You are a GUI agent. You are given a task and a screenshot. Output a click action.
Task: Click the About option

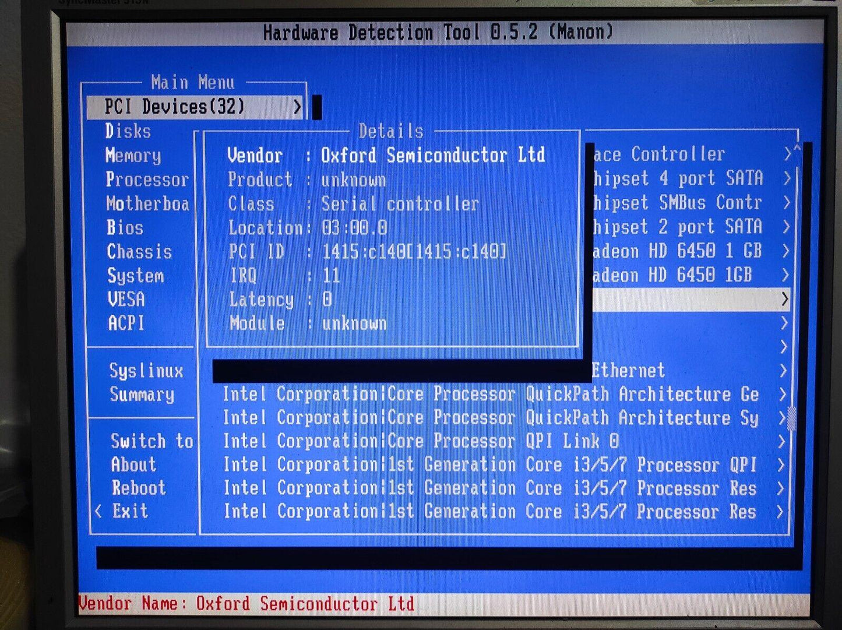[x=134, y=464]
